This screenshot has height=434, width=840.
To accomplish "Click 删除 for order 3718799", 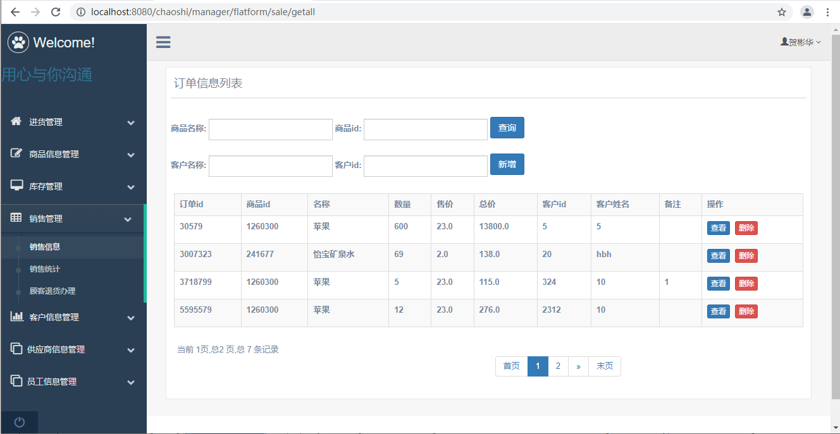I will pyautogui.click(x=746, y=284).
